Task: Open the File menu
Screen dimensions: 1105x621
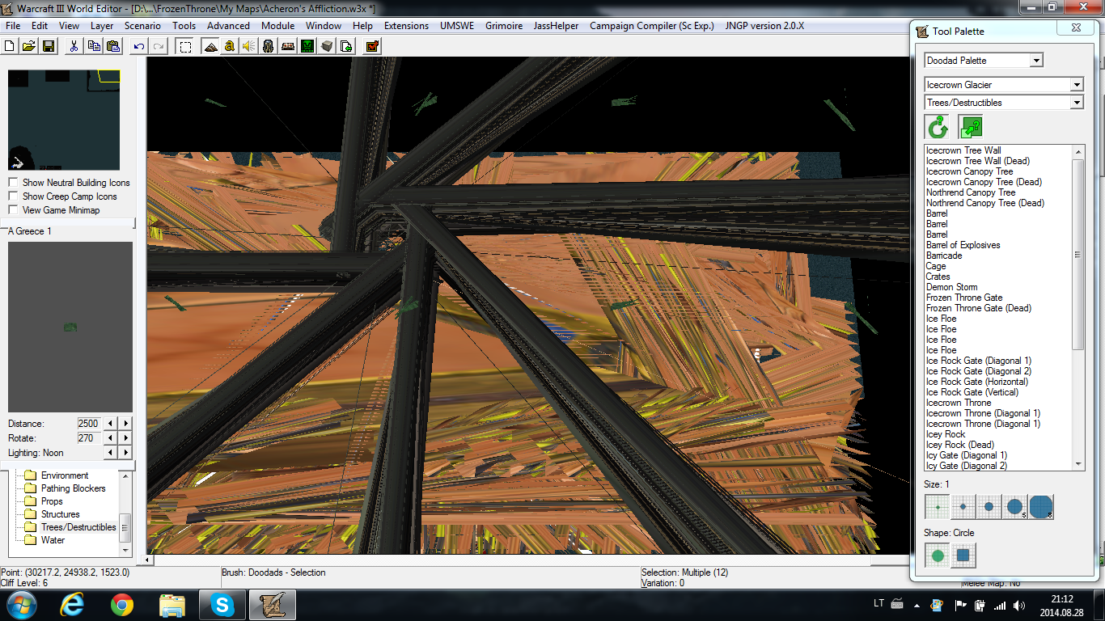Action: [13, 26]
